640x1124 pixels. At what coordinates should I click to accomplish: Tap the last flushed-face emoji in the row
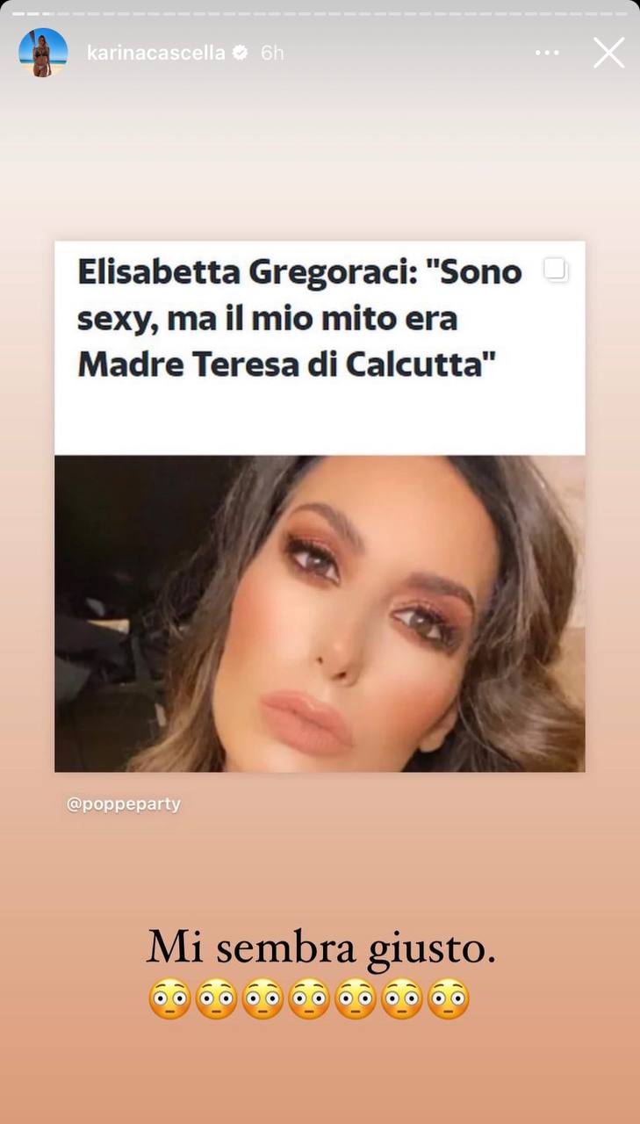point(448,999)
